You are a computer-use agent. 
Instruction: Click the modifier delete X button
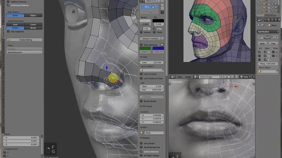pyautogui.click(x=278, y=37)
